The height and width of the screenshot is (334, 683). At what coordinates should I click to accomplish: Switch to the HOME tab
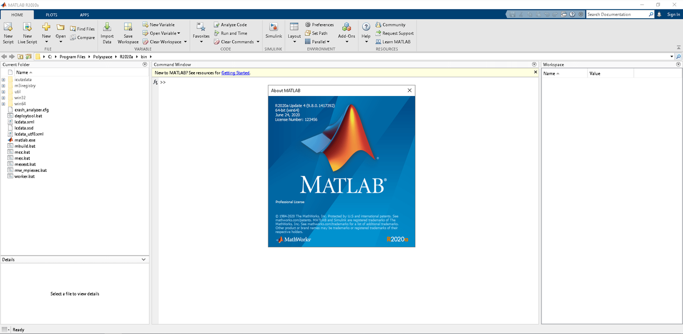[17, 15]
